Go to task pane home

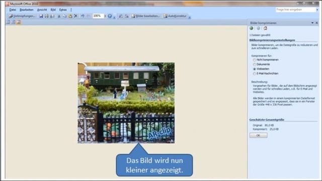(265, 28)
